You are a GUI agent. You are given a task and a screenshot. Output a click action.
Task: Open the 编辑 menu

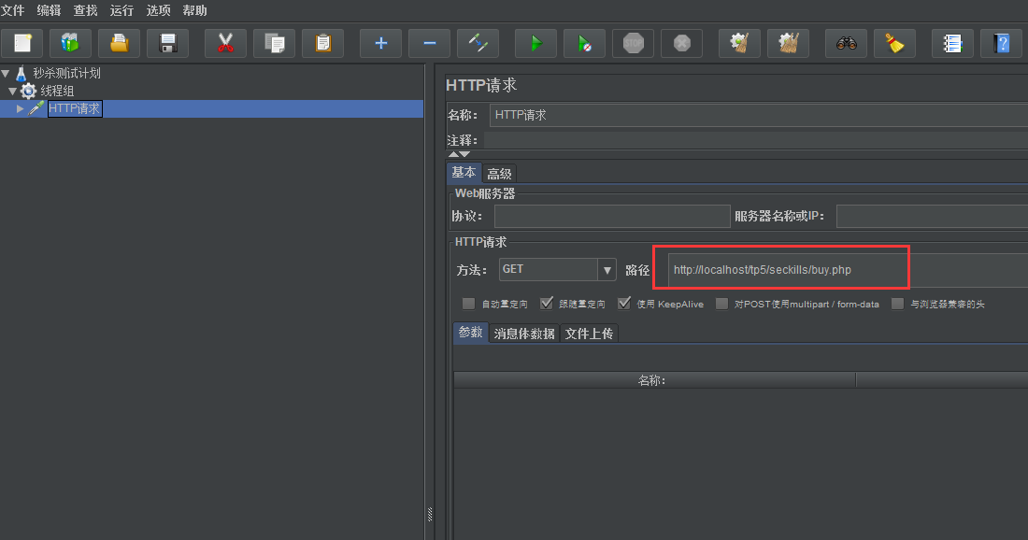coord(49,10)
